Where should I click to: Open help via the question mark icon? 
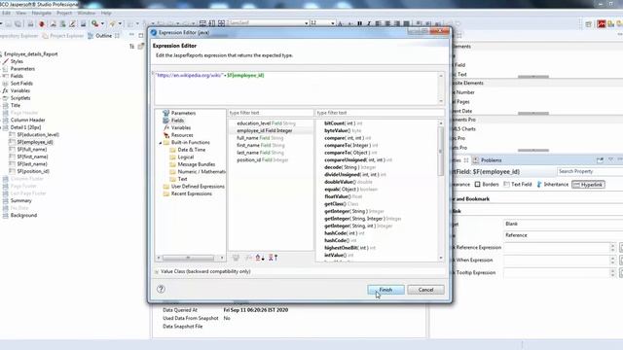click(x=161, y=289)
